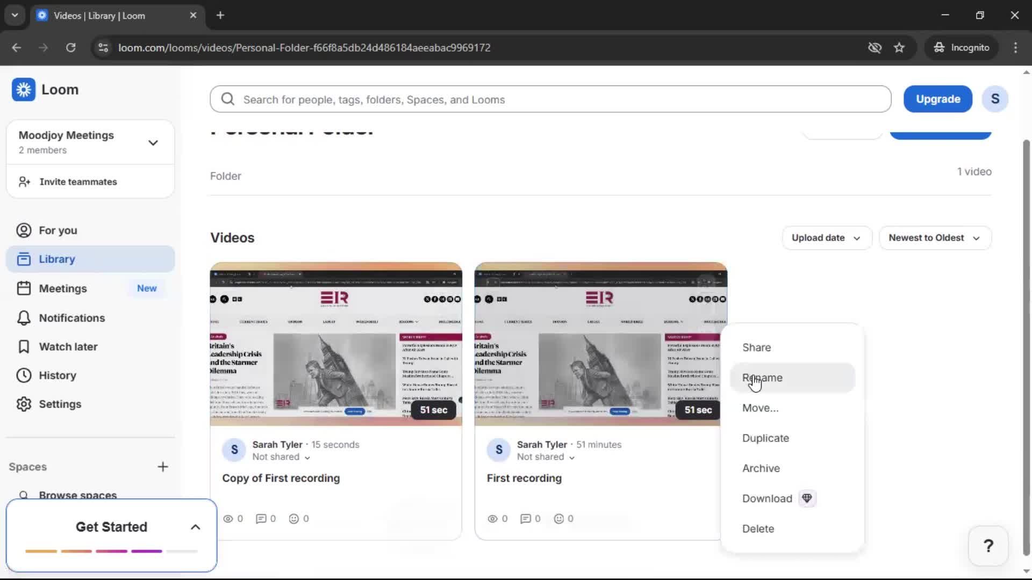Screen dimensions: 1032x580
Task: Click the Notifications bell icon
Action: 24,317
